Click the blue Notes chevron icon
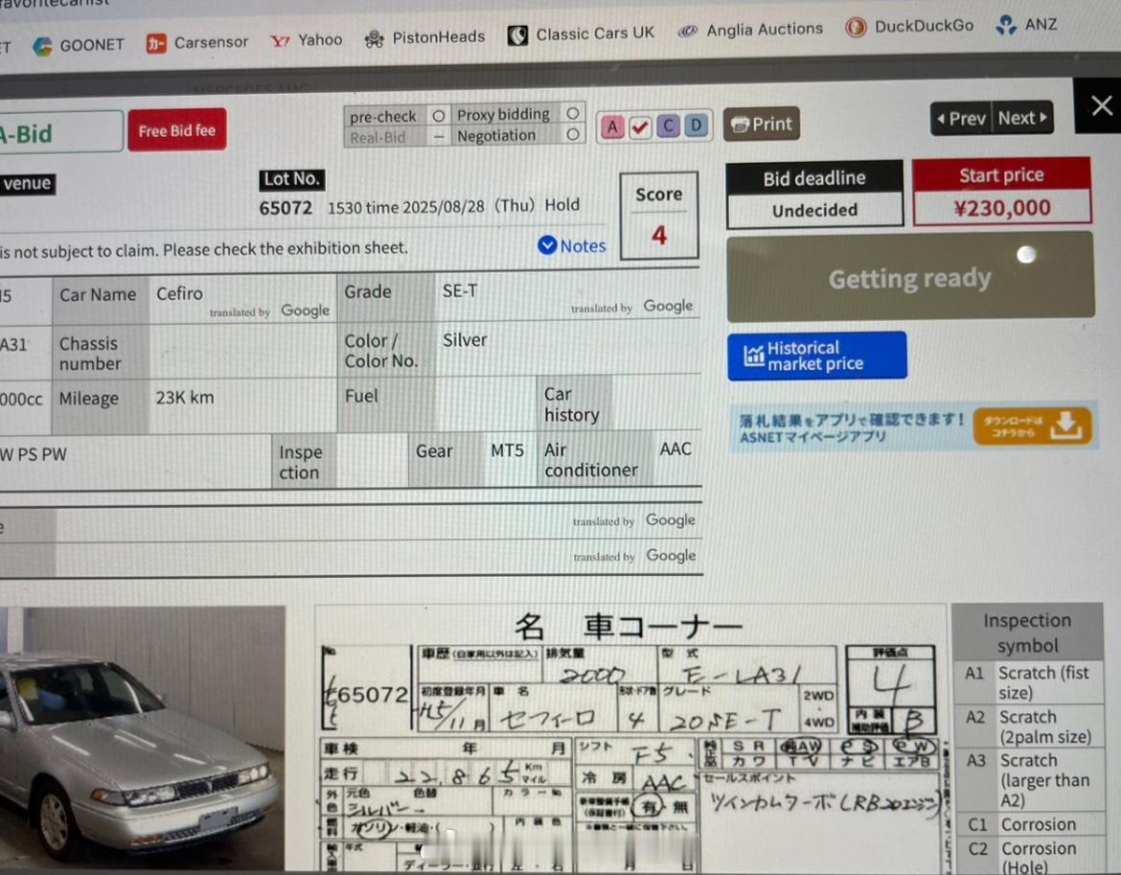 click(547, 245)
